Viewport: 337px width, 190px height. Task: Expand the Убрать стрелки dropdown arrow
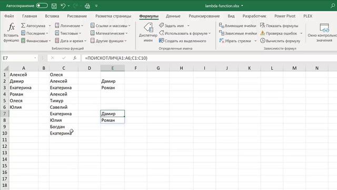tap(255, 41)
